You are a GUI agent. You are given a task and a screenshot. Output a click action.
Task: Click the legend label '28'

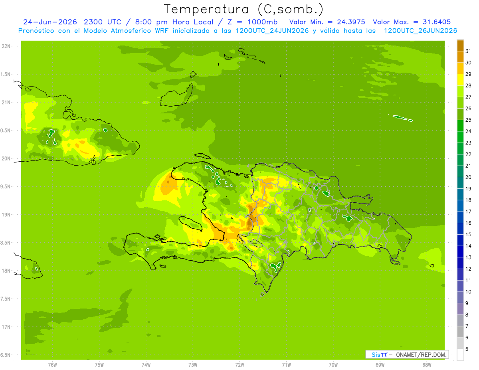pos(469,85)
